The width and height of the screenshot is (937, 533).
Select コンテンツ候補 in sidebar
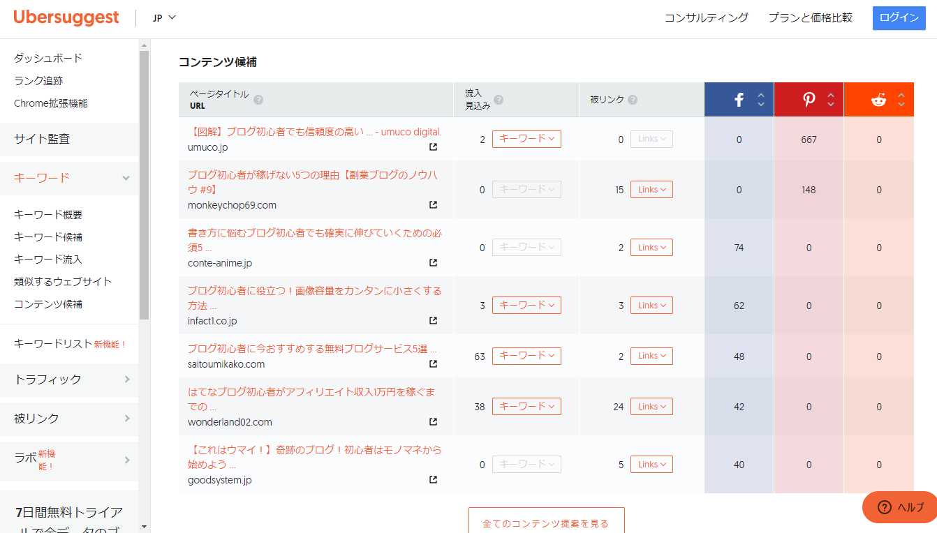click(x=48, y=304)
